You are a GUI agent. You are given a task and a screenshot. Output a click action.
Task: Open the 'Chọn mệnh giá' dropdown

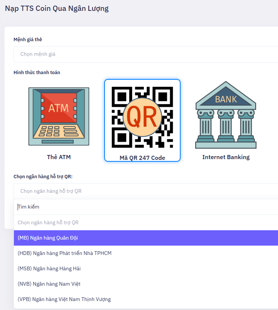pyautogui.click(x=146, y=54)
